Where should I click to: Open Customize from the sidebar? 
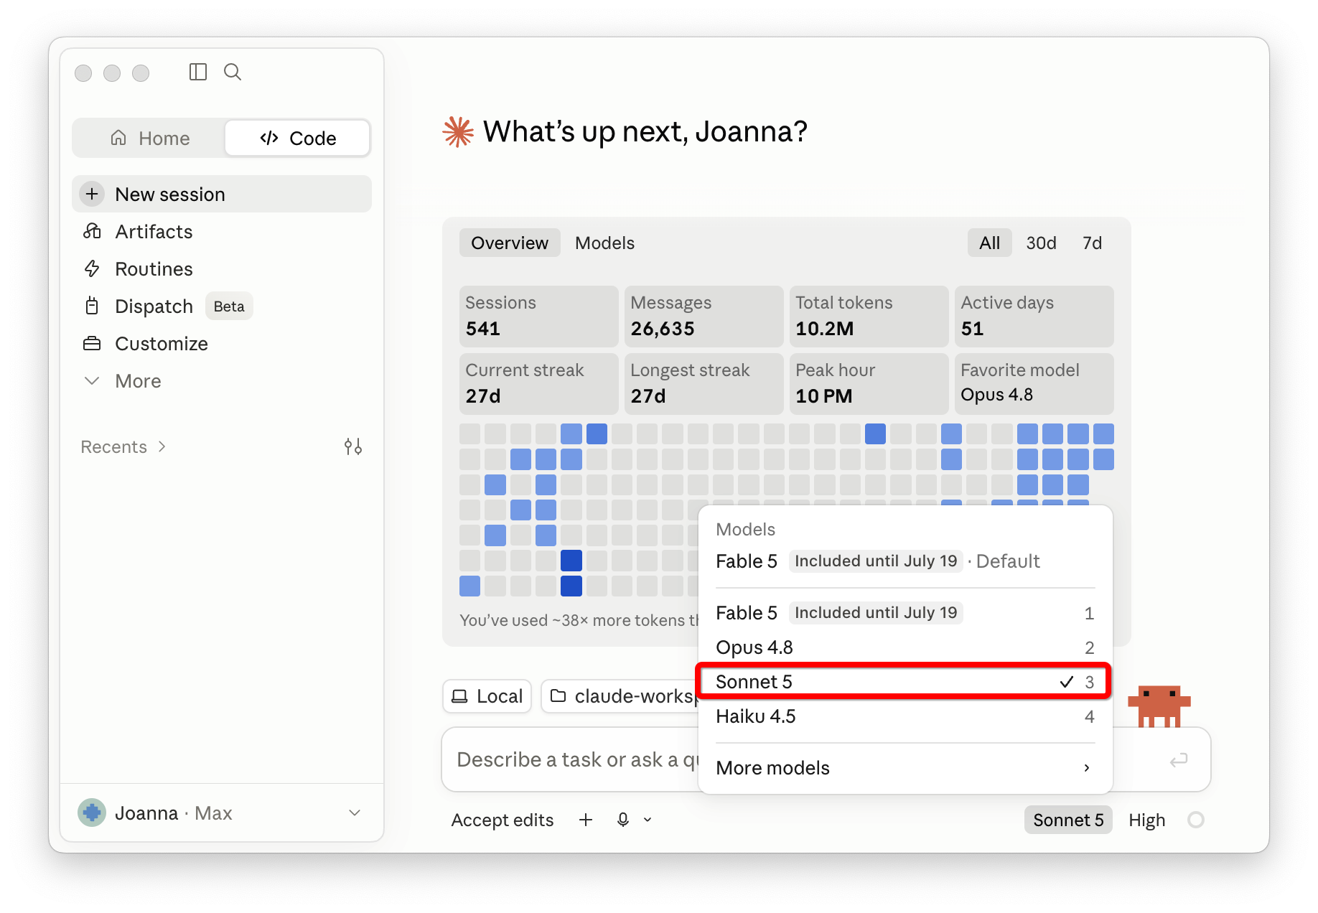[222, 343]
